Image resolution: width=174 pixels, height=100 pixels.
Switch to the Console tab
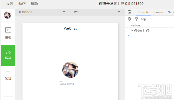point(143,12)
